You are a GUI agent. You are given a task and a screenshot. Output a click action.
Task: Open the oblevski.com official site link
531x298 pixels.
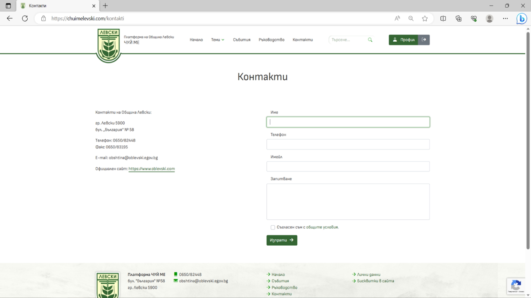coord(151,169)
